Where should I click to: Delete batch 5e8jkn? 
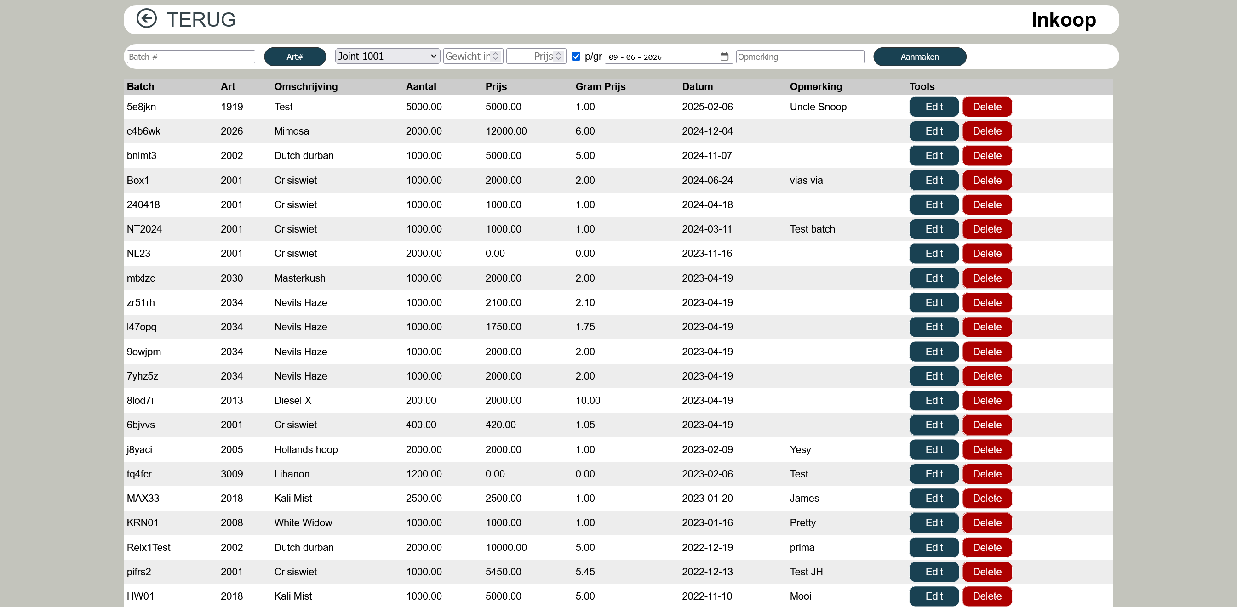tap(987, 107)
